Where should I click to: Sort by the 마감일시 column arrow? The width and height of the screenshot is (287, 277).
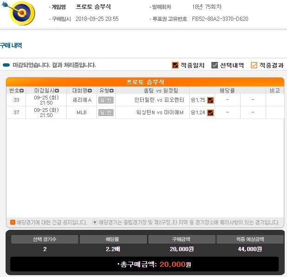click(57, 91)
